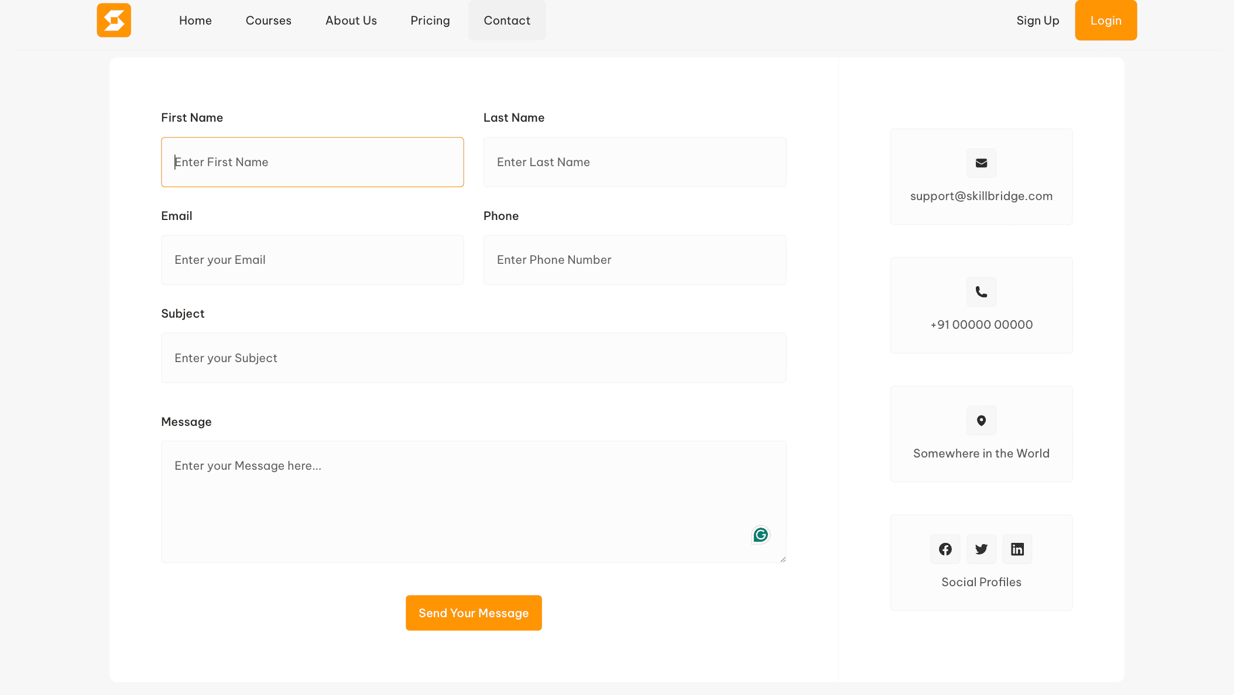The height and width of the screenshot is (695, 1234).
Task: Click the Sign Up link
Action: [1038, 20]
